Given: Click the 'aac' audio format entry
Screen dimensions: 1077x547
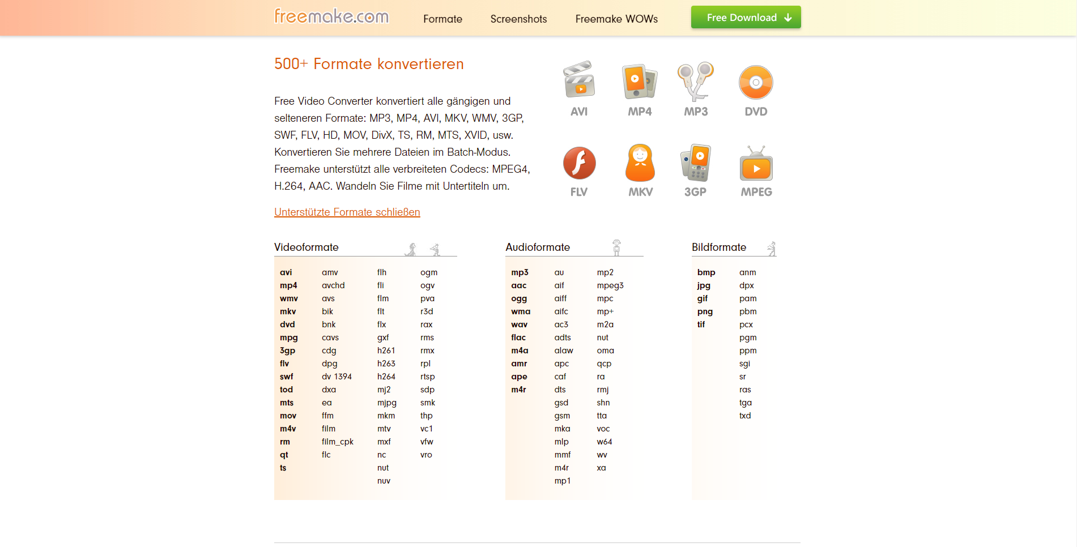Looking at the screenshot, I should [519, 285].
